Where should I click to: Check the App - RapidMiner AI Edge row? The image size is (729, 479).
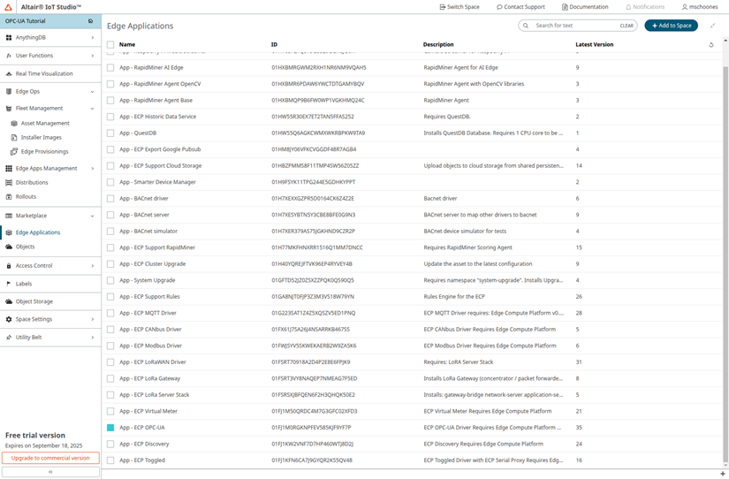click(110, 68)
